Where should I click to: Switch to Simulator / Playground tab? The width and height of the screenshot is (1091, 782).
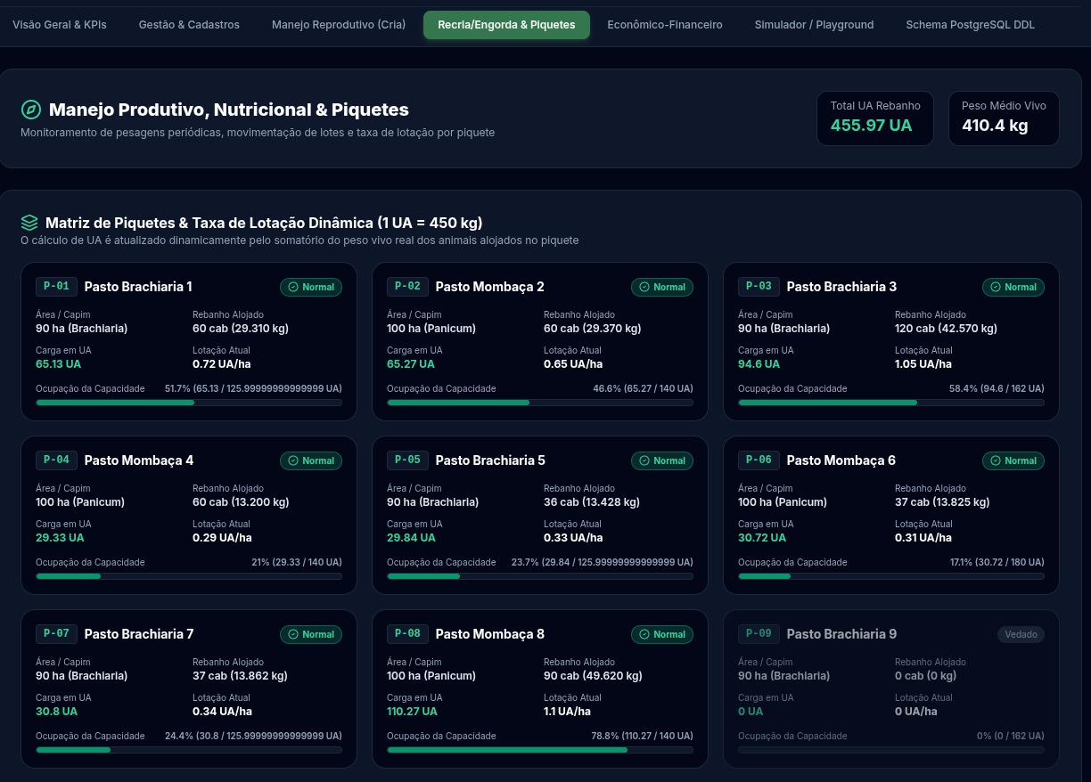coord(814,25)
